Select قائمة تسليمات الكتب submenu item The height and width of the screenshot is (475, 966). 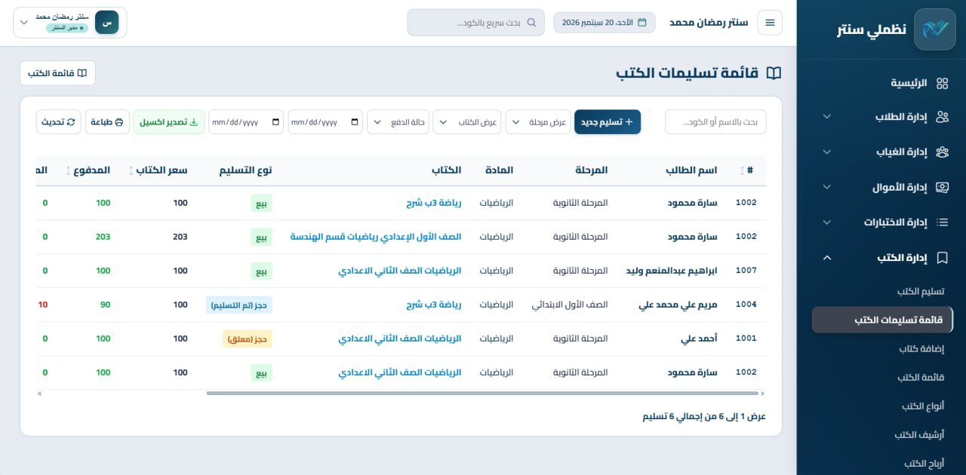(x=881, y=320)
